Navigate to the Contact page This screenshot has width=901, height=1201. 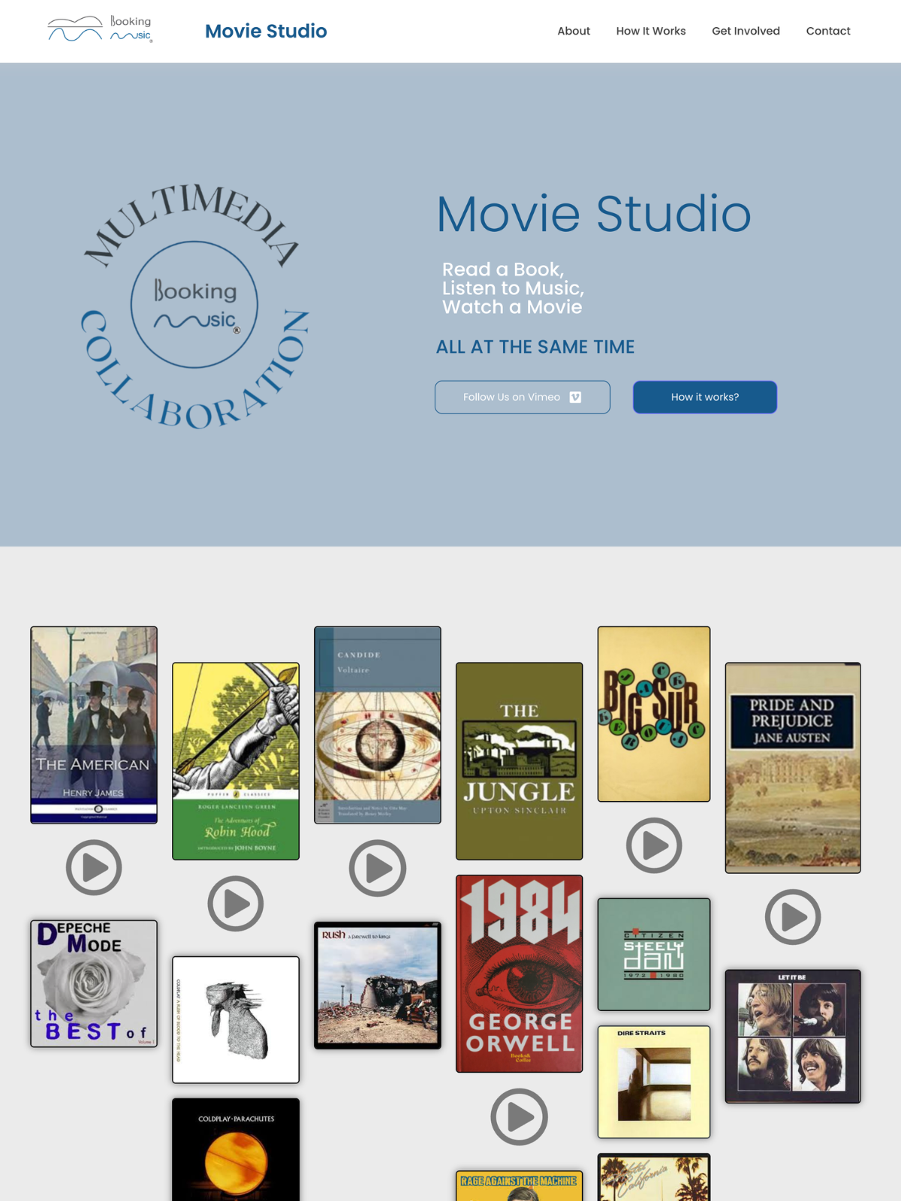pyautogui.click(x=828, y=31)
